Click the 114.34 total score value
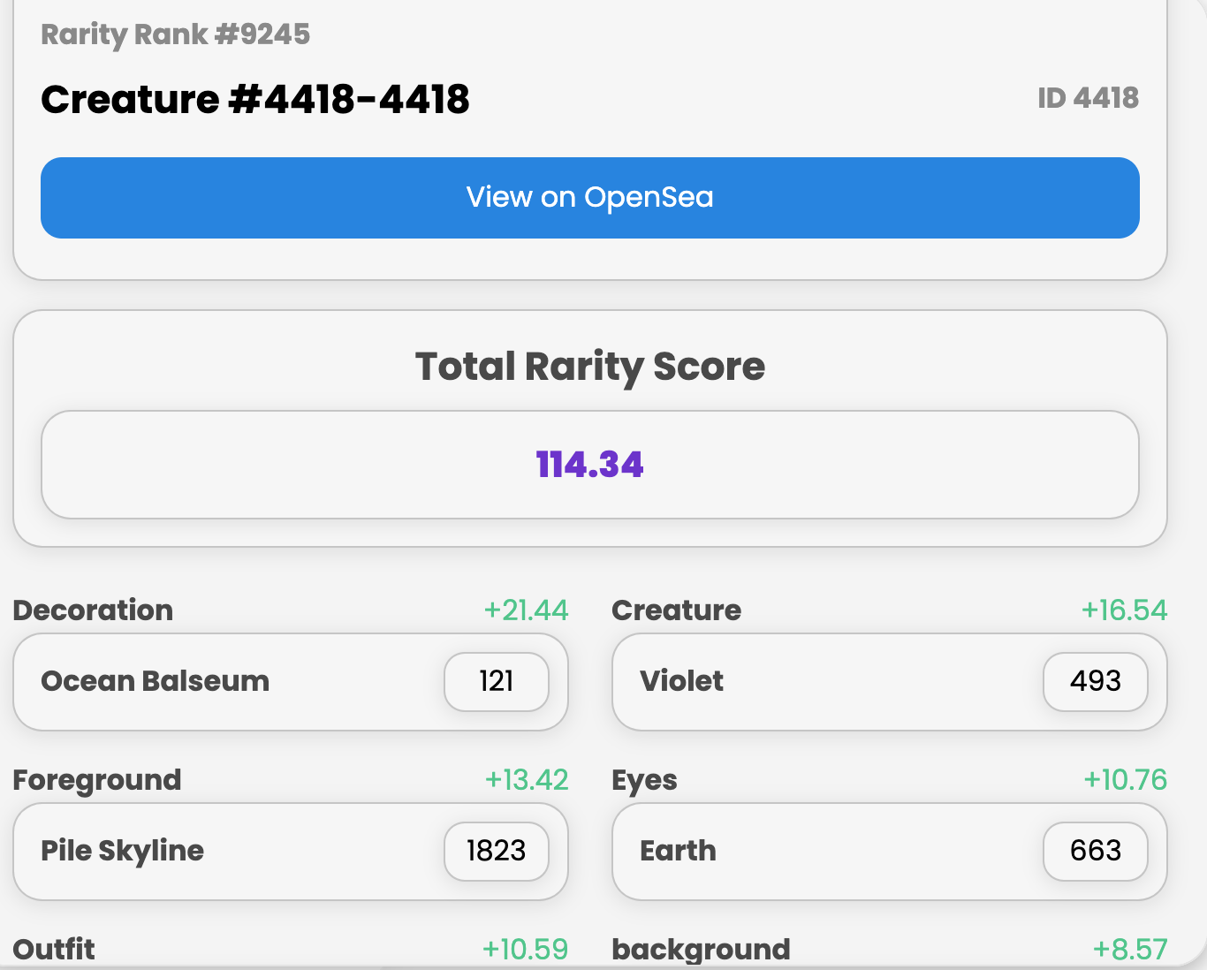Image resolution: width=1207 pixels, height=970 pixels. [590, 465]
